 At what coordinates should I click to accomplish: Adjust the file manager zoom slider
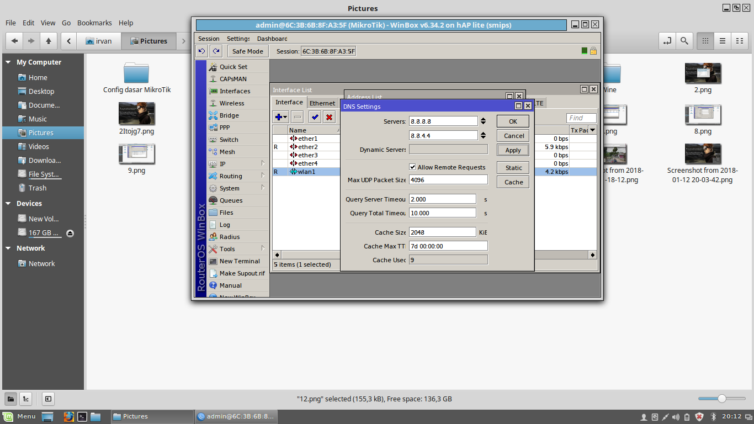(721, 399)
